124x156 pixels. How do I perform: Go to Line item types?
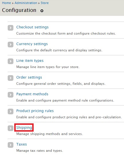pos(30,61)
